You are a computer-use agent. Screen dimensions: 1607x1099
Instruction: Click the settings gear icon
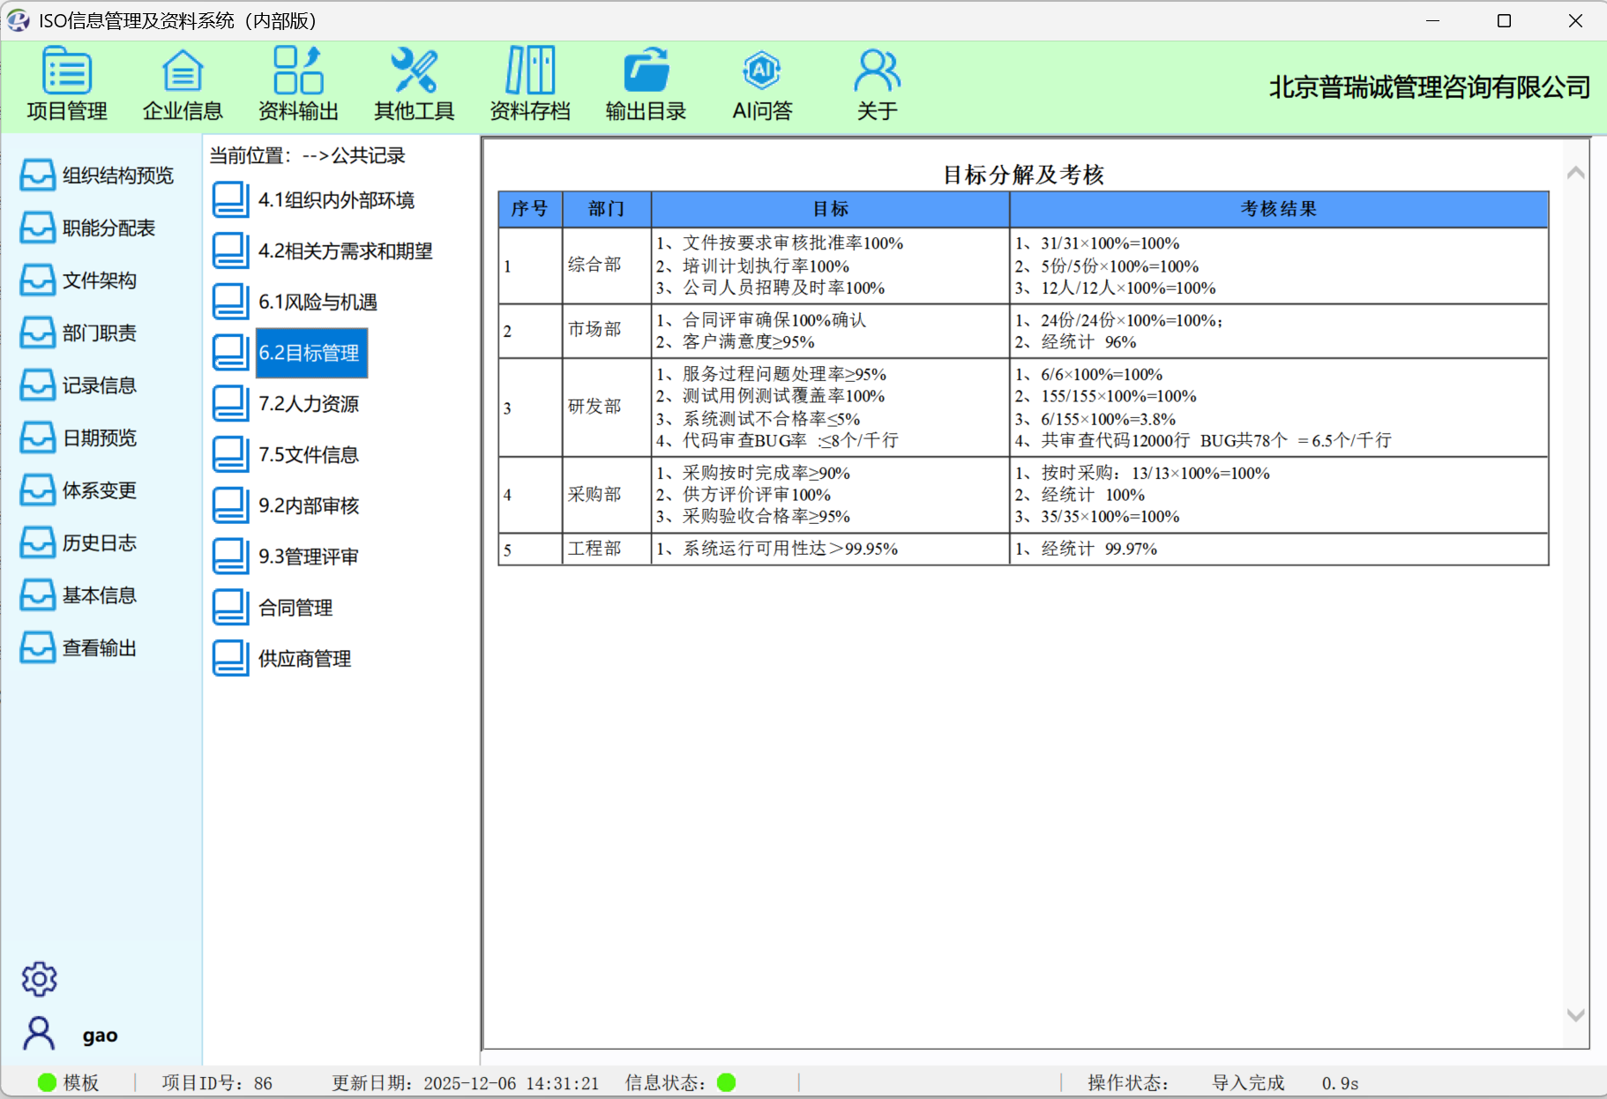click(x=39, y=979)
